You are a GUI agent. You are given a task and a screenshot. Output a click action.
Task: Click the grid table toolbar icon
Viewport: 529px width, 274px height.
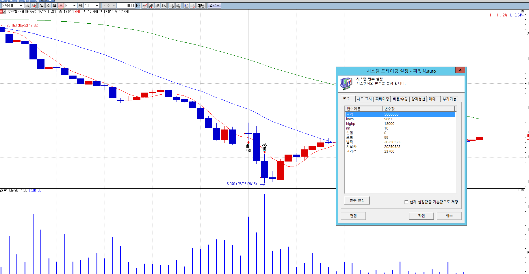[x=193, y=6]
